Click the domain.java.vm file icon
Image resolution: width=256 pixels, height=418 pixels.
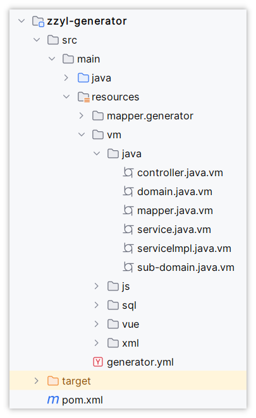coord(128,192)
